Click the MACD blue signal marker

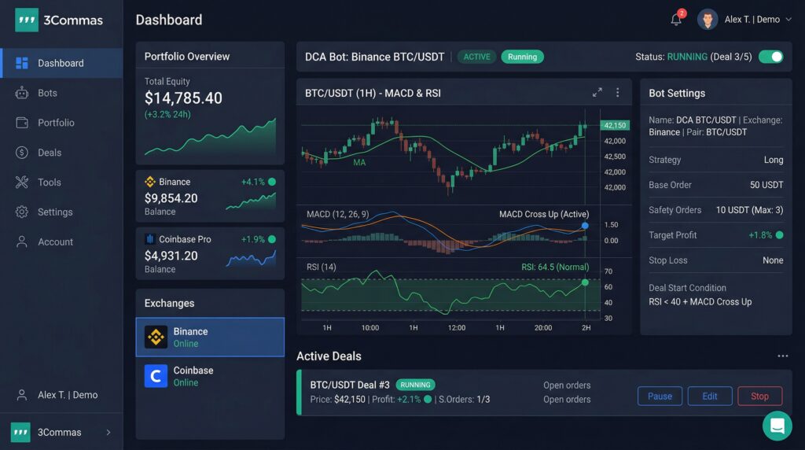click(585, 226)
